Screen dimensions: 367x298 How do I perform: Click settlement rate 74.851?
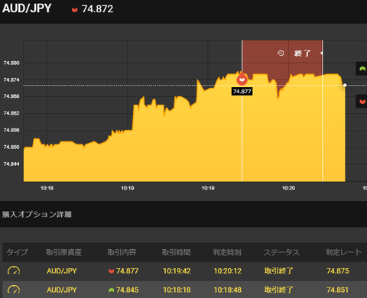338,290
